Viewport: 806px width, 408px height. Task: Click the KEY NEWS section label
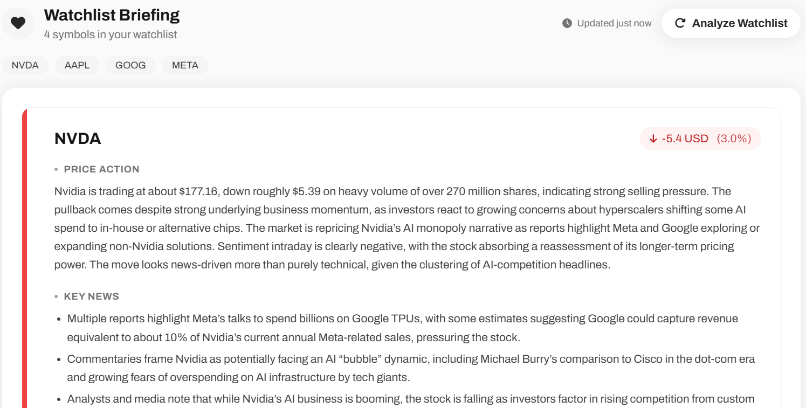tap(91, 296)
